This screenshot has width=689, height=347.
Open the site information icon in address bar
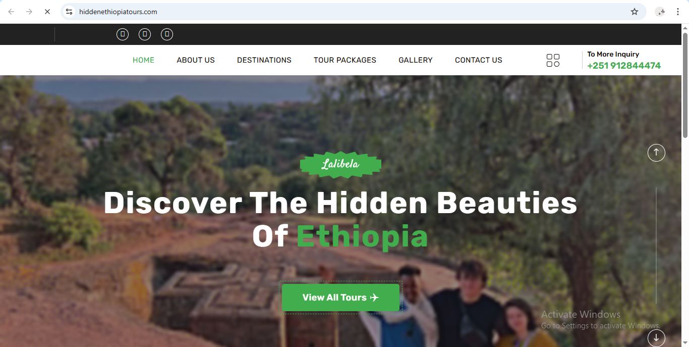[x=70, y=12]
